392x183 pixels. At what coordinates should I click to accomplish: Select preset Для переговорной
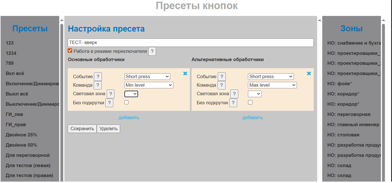point(28,155)
